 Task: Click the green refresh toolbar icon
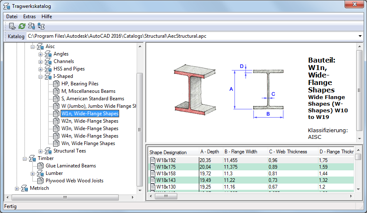click(22, 26)
